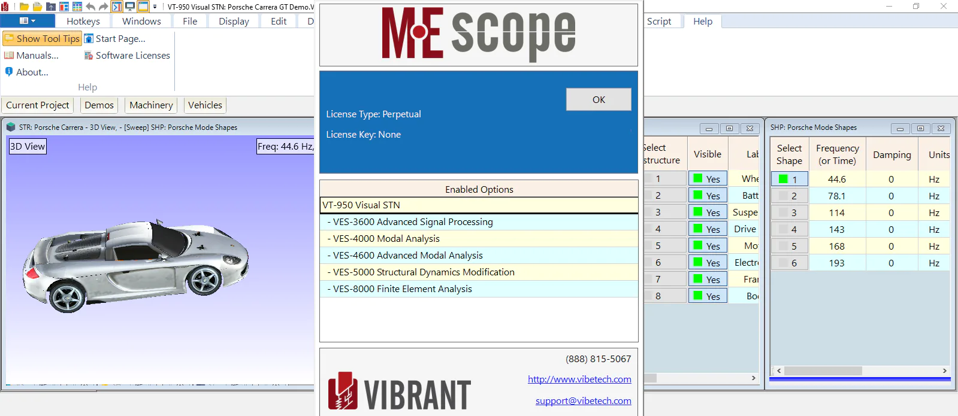958x416 pixels.
Task: Toggle Select Shape checkbox for shape 4
Action: point(789,229)
